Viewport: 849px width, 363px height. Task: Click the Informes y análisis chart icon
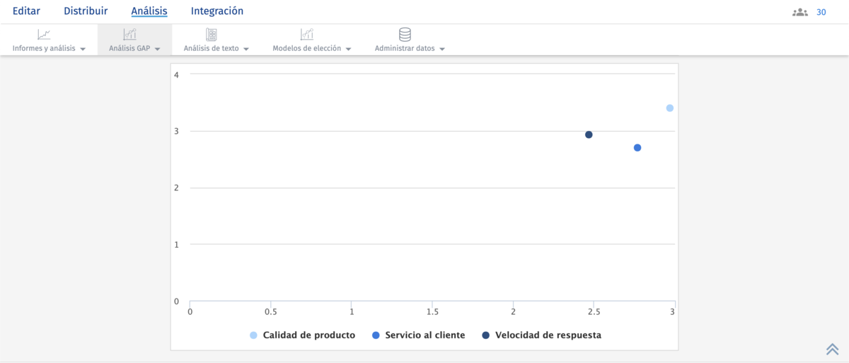(x=44, y=34)
